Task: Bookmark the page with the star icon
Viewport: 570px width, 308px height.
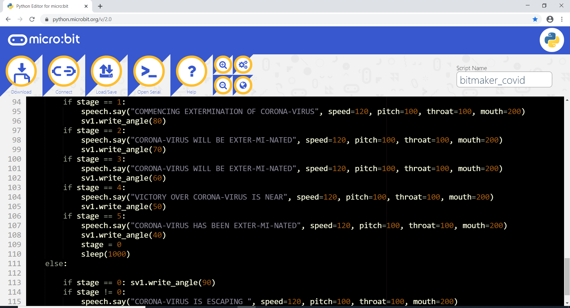Action: (x=535, y=19)
